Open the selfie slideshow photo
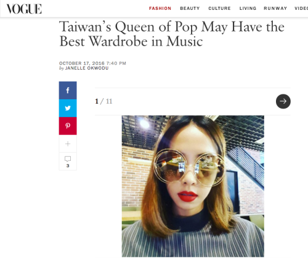308x259 pixels. pyautogui.click(x=193, y=186)
